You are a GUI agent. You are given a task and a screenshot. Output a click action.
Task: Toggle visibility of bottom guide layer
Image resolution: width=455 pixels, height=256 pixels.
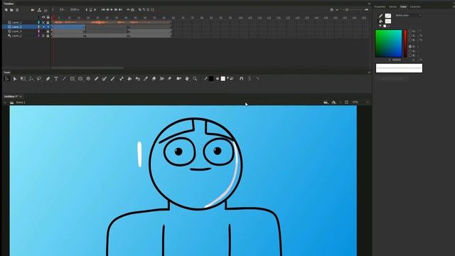coord(43,36)
